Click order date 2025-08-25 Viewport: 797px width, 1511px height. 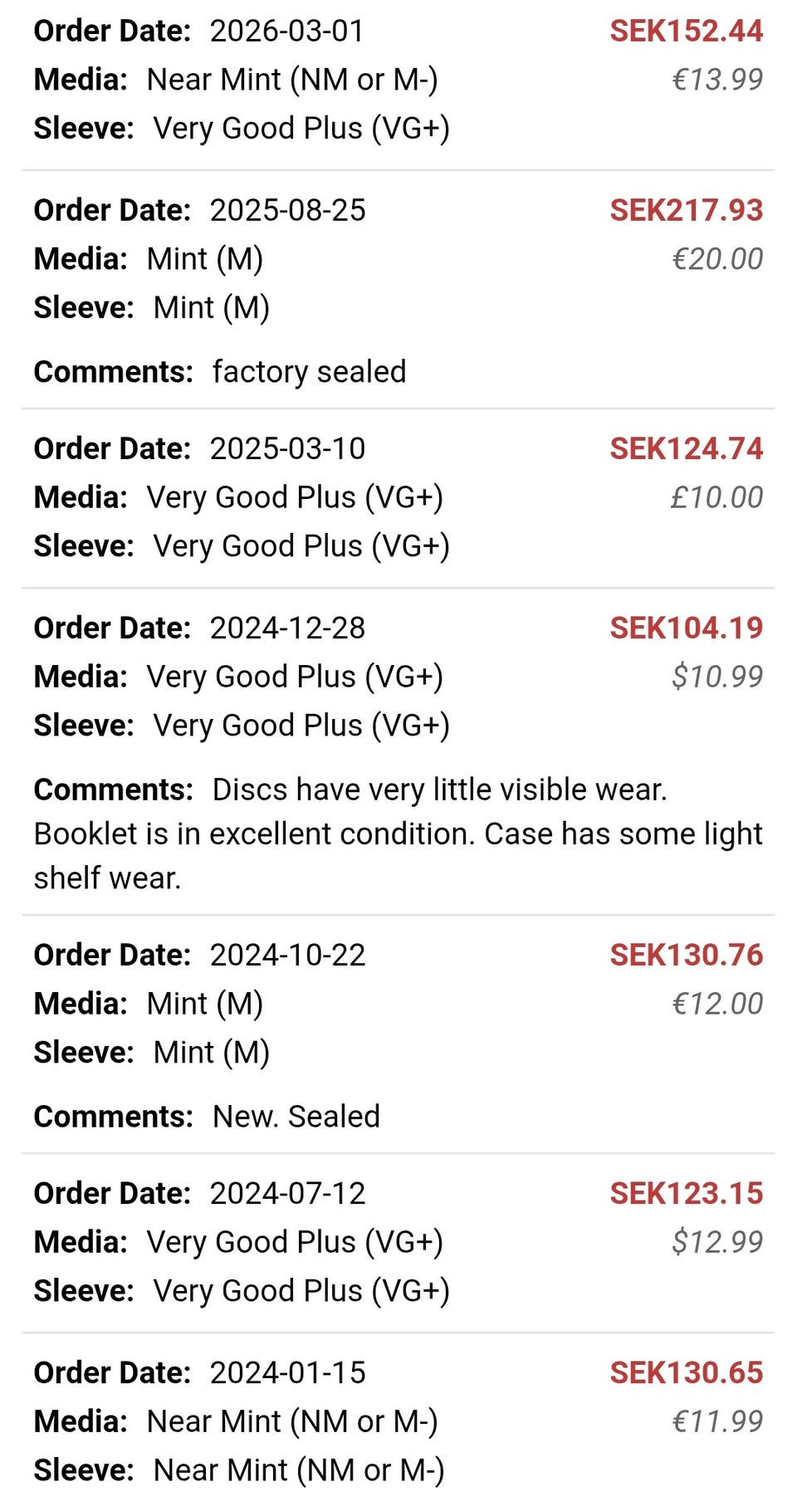point(286,211)
